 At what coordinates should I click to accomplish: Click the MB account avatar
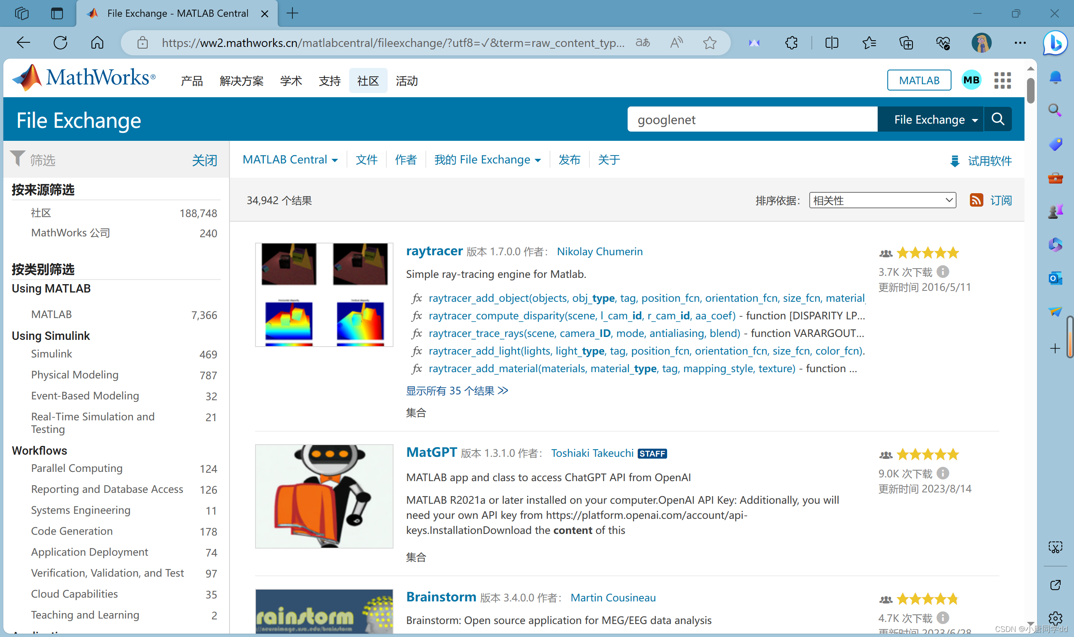[971, 80]
